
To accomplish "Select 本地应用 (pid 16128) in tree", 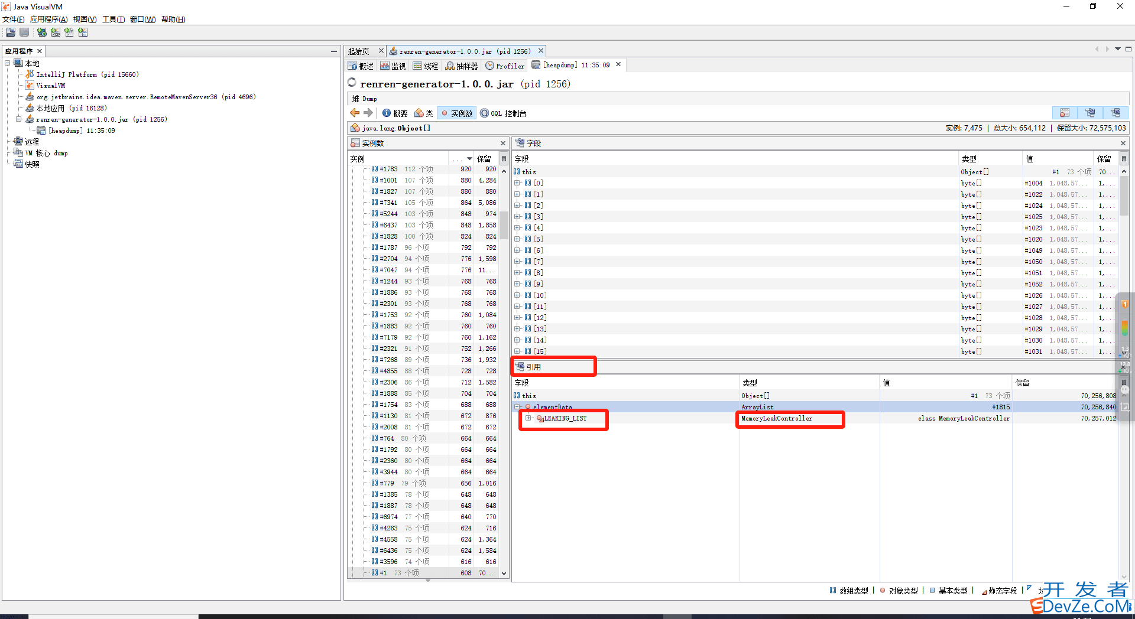I will (x=71, y=108).
